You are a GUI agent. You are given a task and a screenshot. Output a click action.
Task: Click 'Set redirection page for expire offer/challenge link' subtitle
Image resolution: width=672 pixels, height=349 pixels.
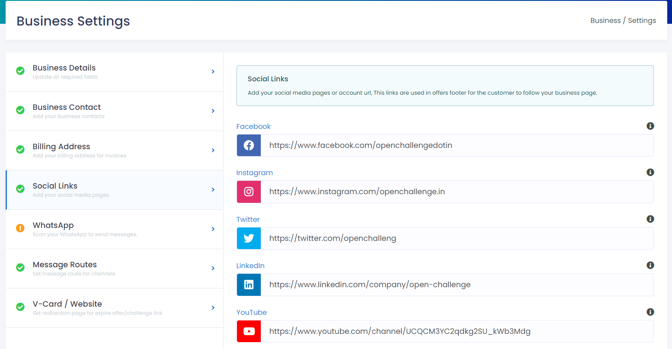(x=98, y=313)
